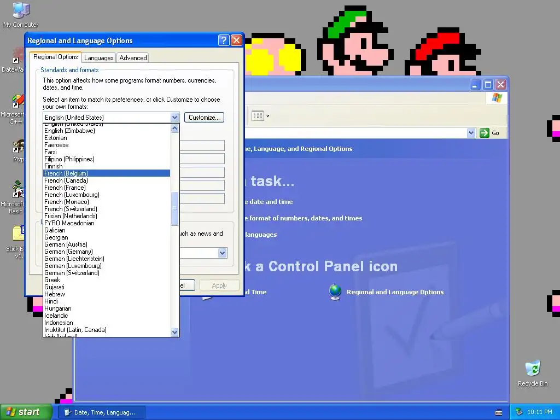Select French (Canada) from list
Screen dimensions: 560x420
[x=107, y=180]
